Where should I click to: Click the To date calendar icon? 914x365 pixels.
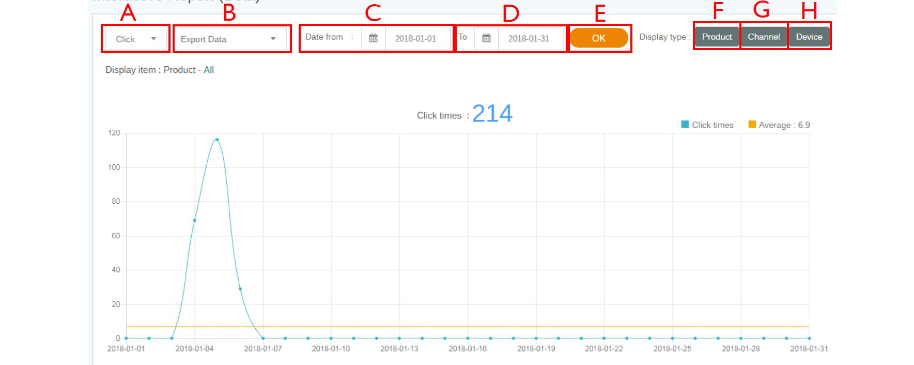pos(486,38)
